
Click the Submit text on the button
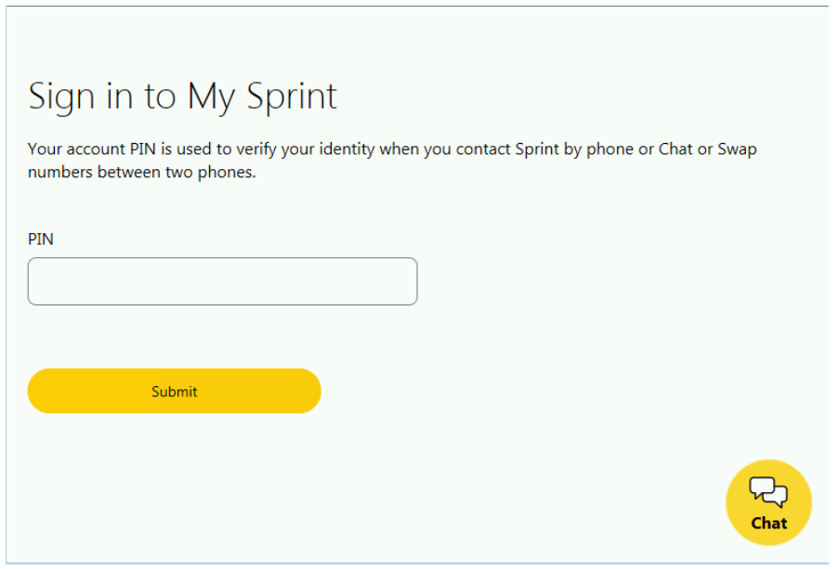175,392
